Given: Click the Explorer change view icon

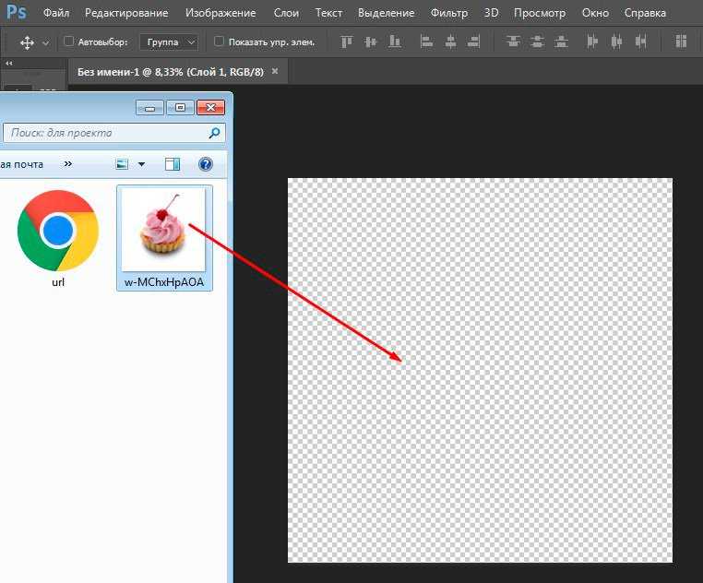Looking at the screenshot, I should click(122, 164).
